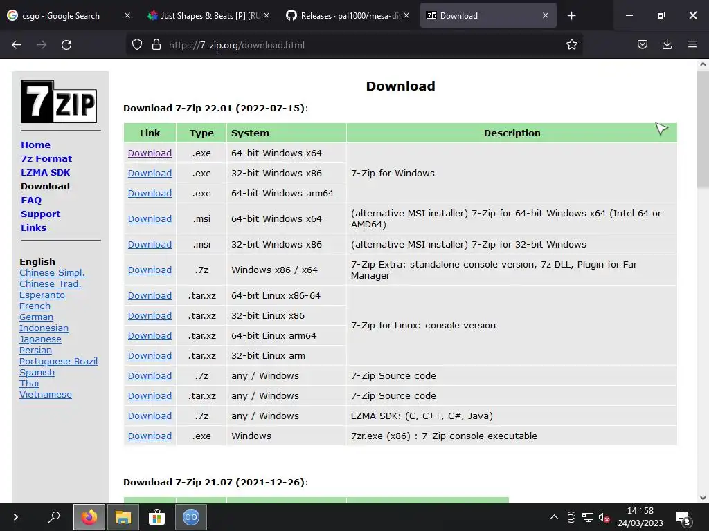This screenshot has height=531, width=709.
Task: Download tar.xz for 32-bit Linux x86
Action: 150,315
